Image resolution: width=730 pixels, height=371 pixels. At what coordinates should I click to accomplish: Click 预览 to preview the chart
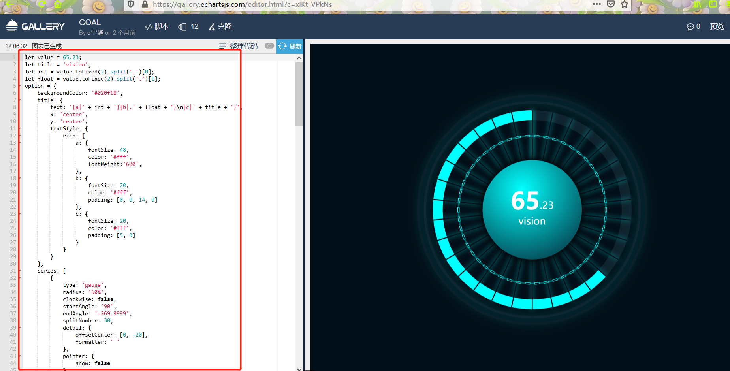[x=717, y=26]
